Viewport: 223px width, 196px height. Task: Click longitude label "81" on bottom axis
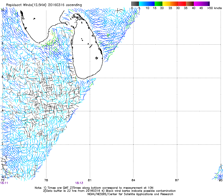click(90, 180)
